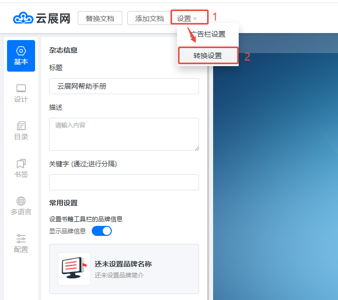Open the 配置 sliders icon
The height and width of the screenshot is (300, 338).
coord(21,238)
